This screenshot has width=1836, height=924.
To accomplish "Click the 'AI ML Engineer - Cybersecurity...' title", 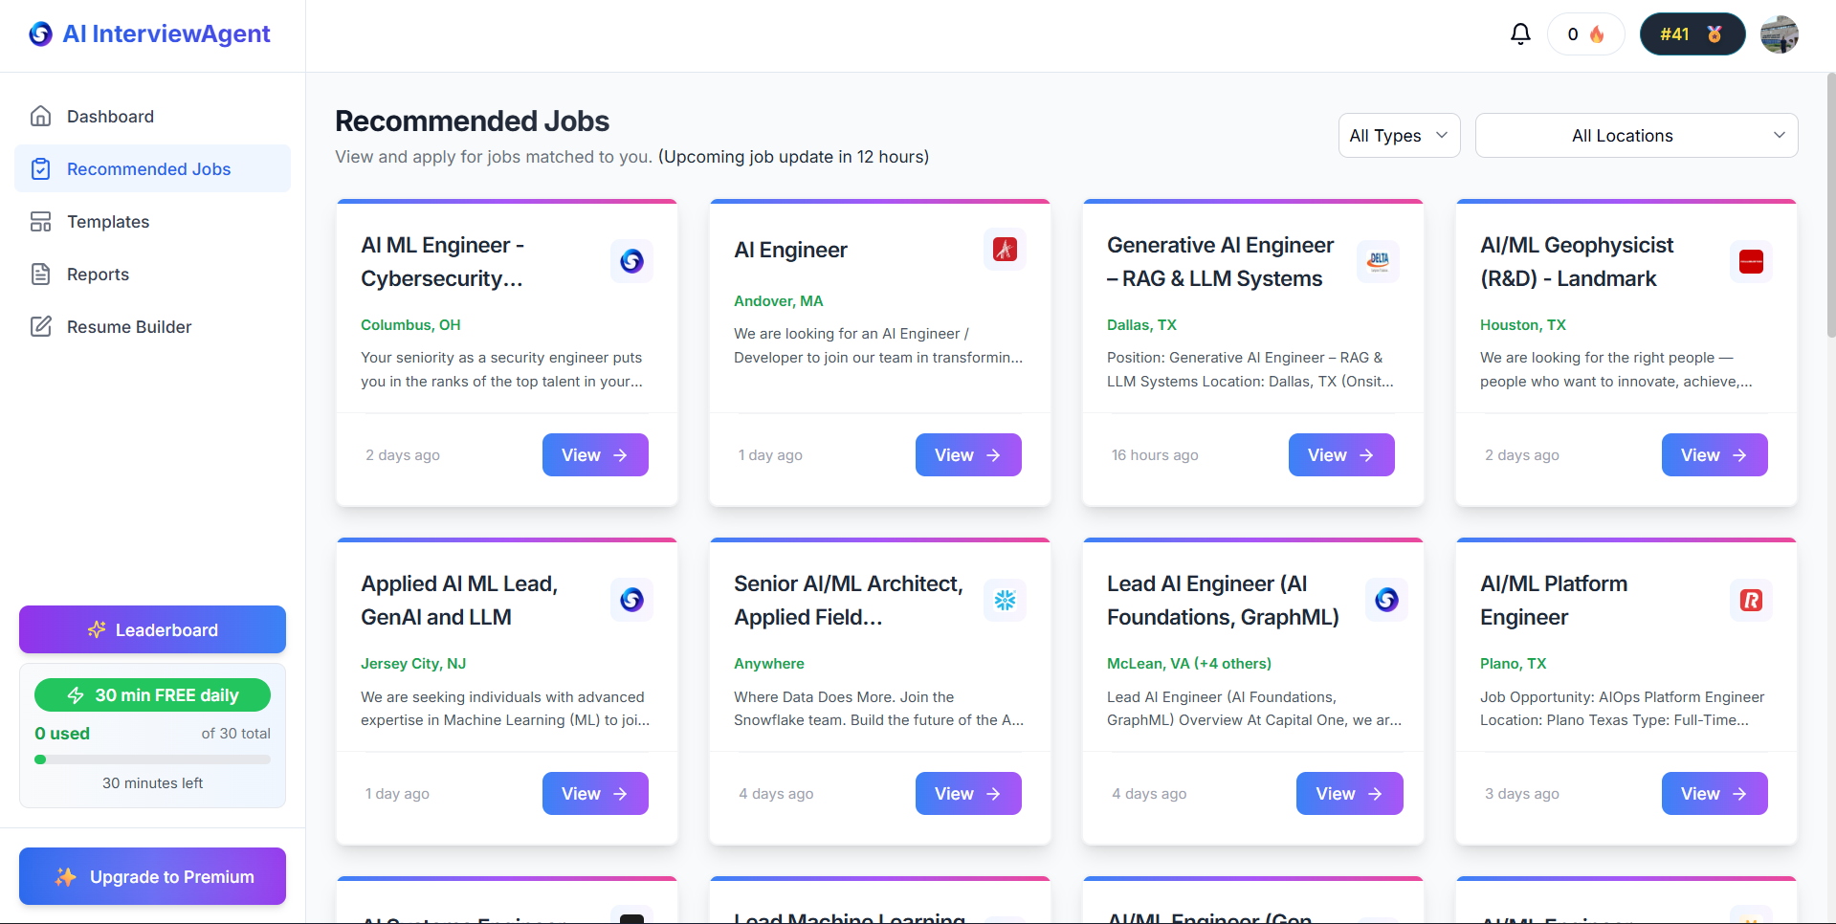I will pyautogui.click(x=442, y=262).
